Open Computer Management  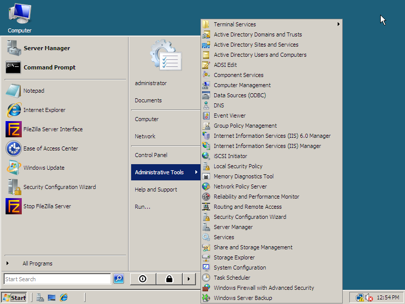click(271, 85)
